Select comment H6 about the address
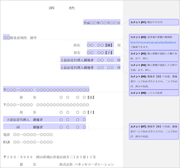The image size is (180, 168). coord(154,93)
